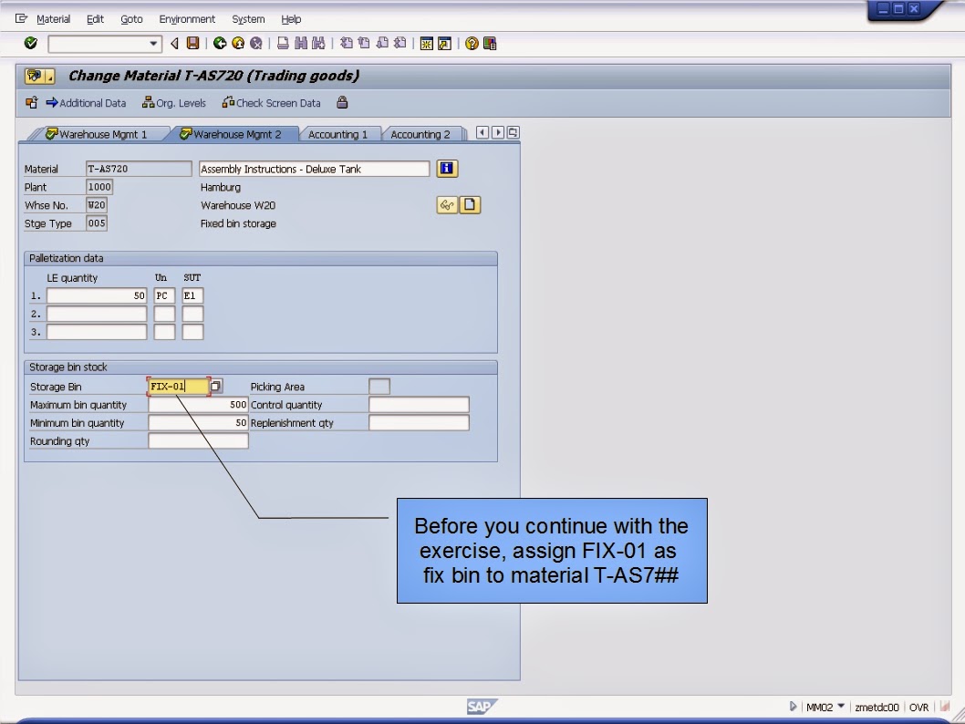Viewport: 965px width, 724px height.
Task: Click LE quantity field in row 1
Action: [97, 295]
